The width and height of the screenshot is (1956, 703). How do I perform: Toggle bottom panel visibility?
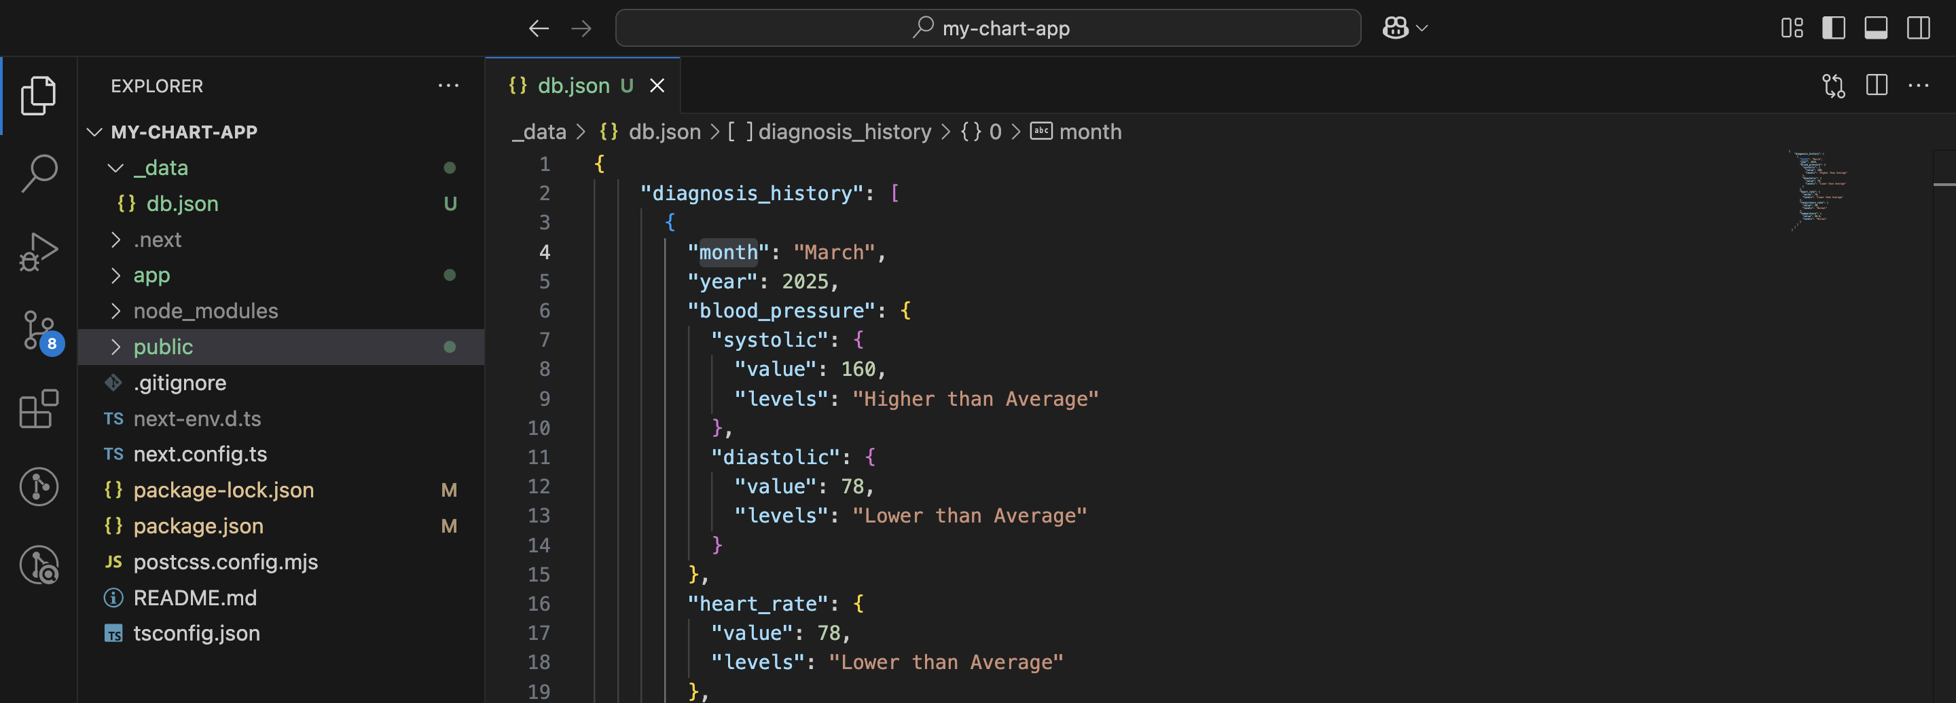coord(1877,28)
